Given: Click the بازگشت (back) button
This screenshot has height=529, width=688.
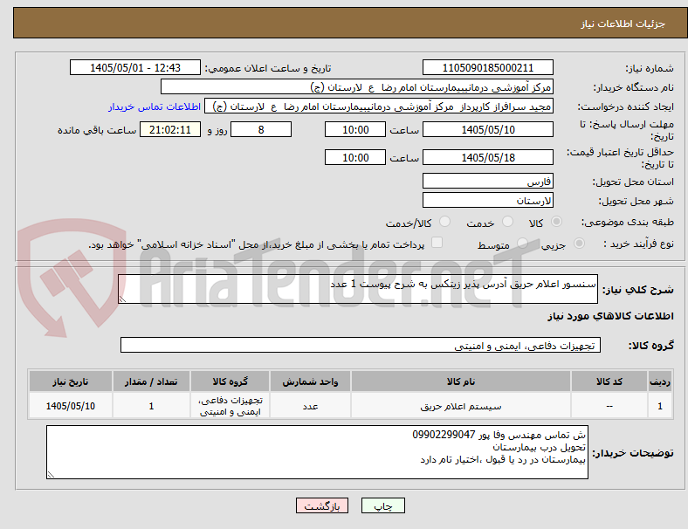Looking at the screenshot, I should (x=321, y=505).
